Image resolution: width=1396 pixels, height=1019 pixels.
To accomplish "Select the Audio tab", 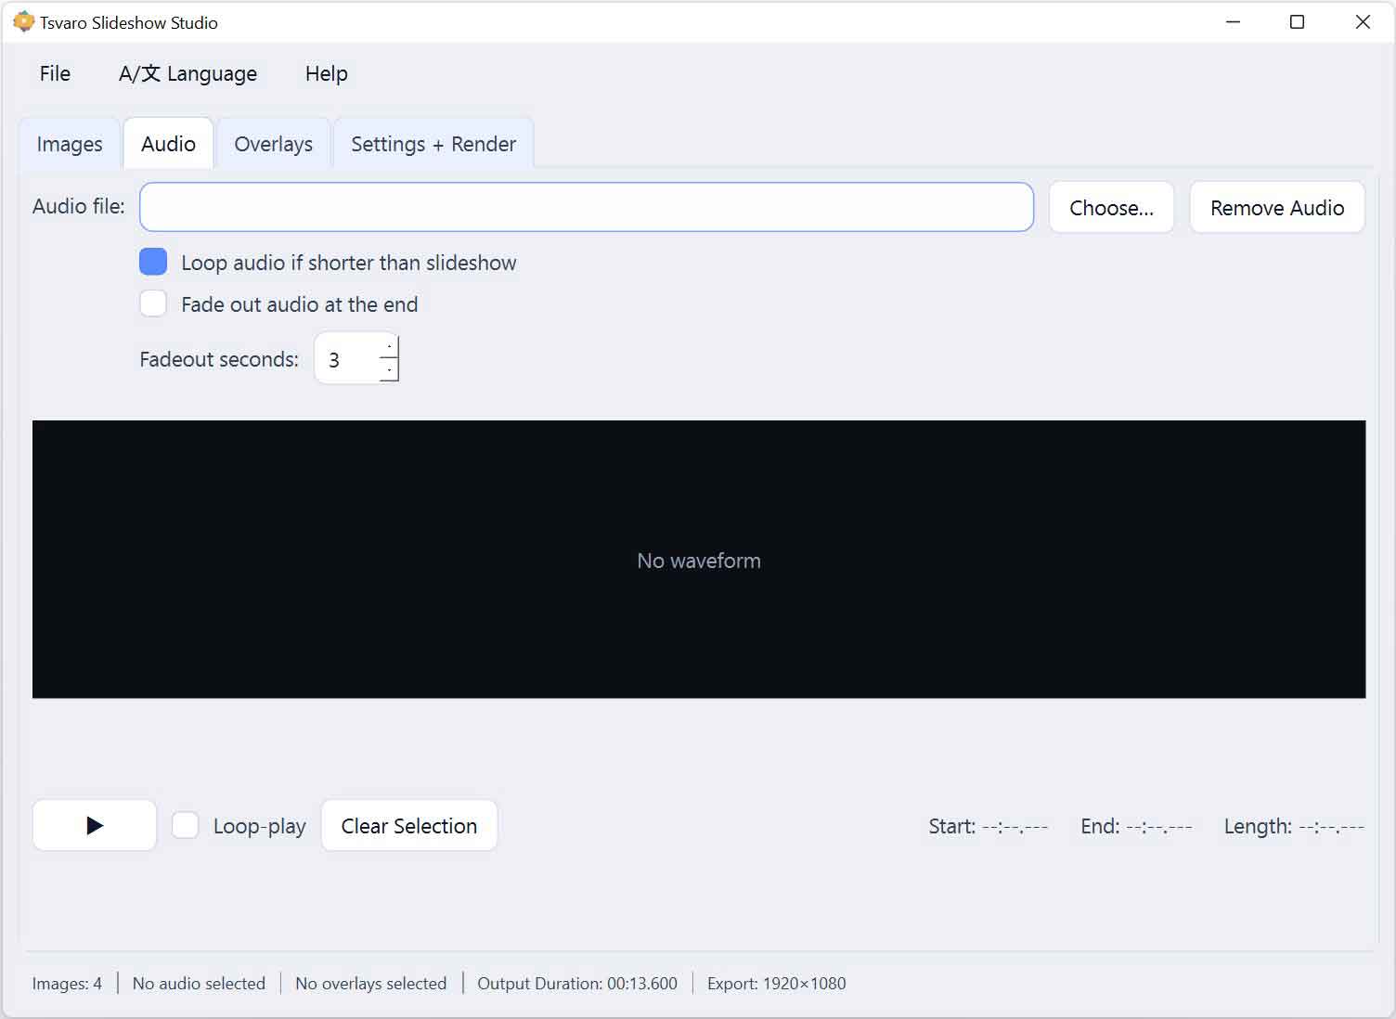I will 168,144.
